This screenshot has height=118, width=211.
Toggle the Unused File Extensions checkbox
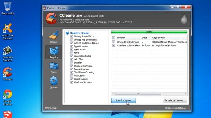point(72,40)
